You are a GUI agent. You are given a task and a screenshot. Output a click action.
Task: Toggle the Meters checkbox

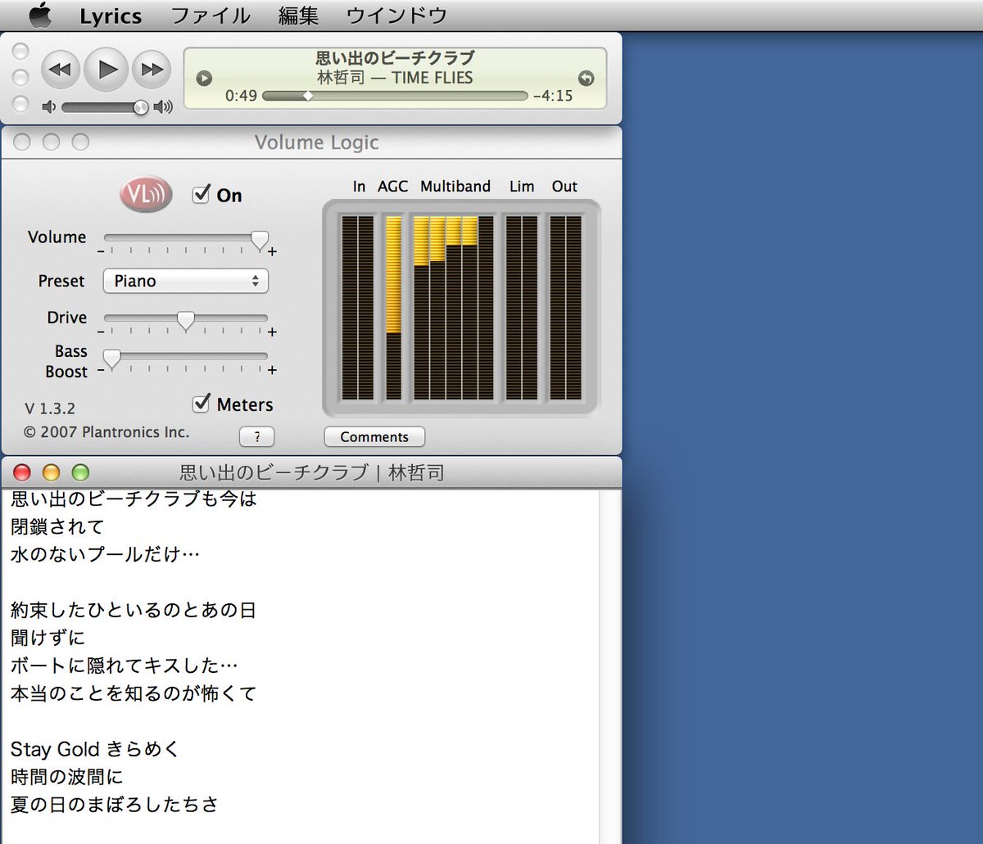click(201, 404)
